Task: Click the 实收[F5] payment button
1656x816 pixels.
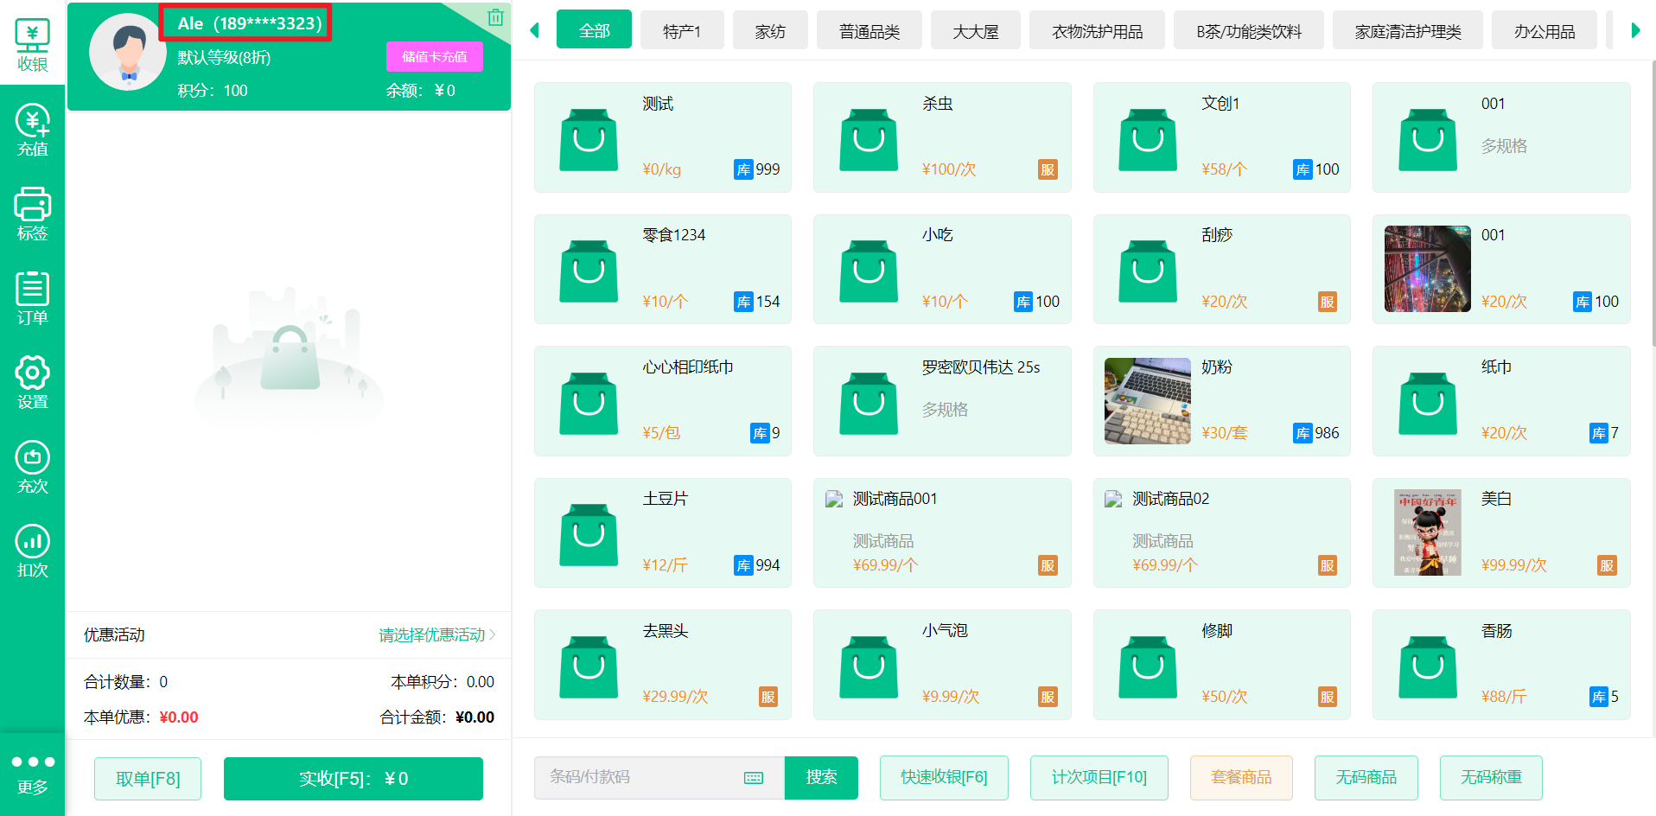Action: (353, 779)
